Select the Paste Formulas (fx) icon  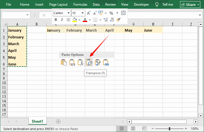click(x=81, y=62)
